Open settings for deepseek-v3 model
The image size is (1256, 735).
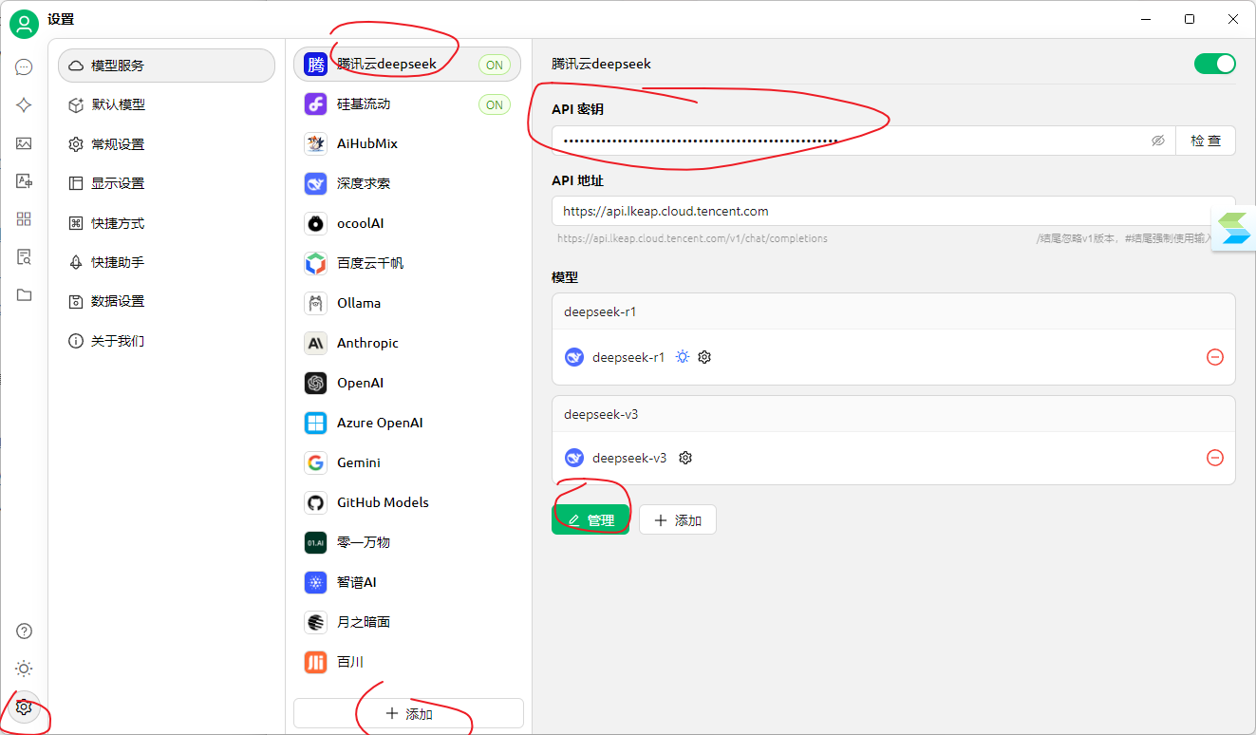pyautogui.click(x=685, y=458)
